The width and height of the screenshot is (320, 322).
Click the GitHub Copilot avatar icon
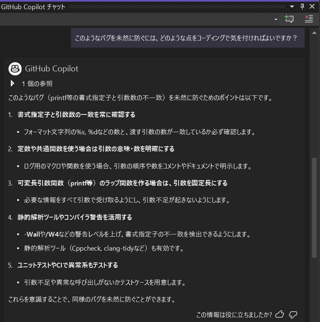click(15, 68)
